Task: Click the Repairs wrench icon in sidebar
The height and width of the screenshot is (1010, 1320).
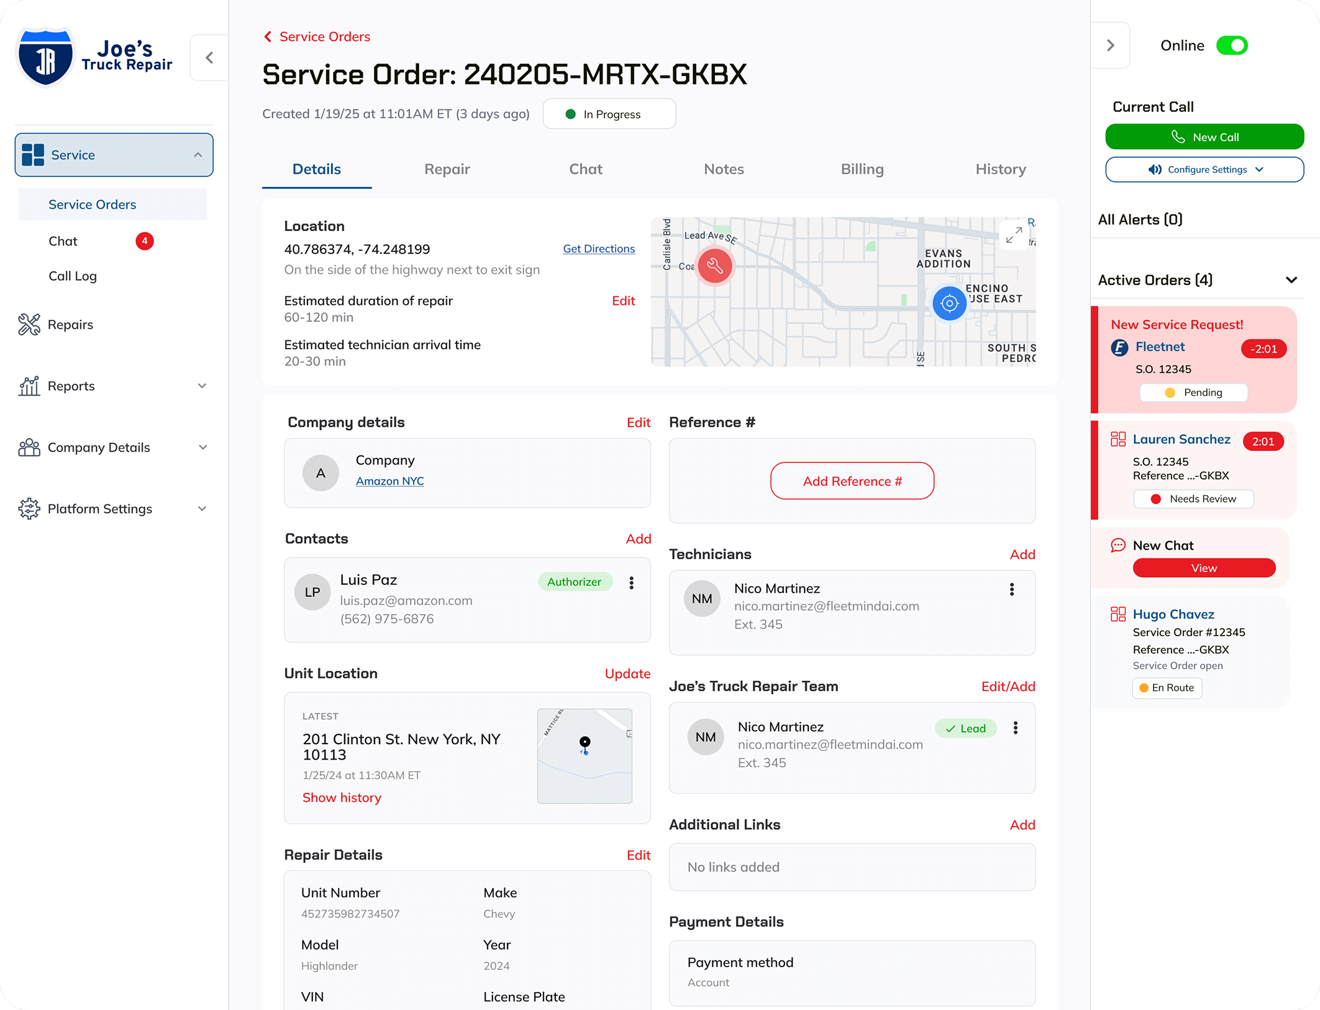Action: pos(29,324)
